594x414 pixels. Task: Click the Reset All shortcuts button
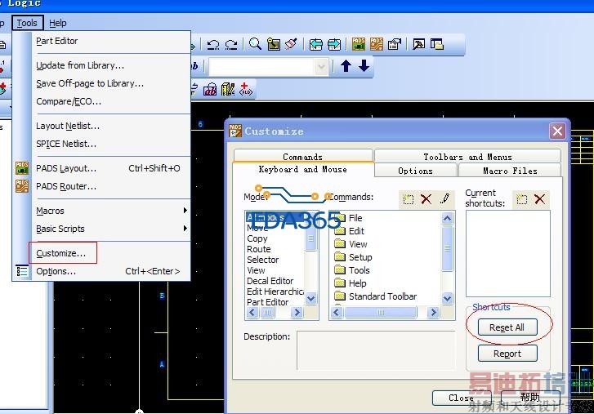coord(507,327)
